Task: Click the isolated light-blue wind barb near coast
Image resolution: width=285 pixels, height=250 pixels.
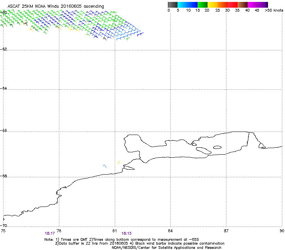Action: [105, 166]
